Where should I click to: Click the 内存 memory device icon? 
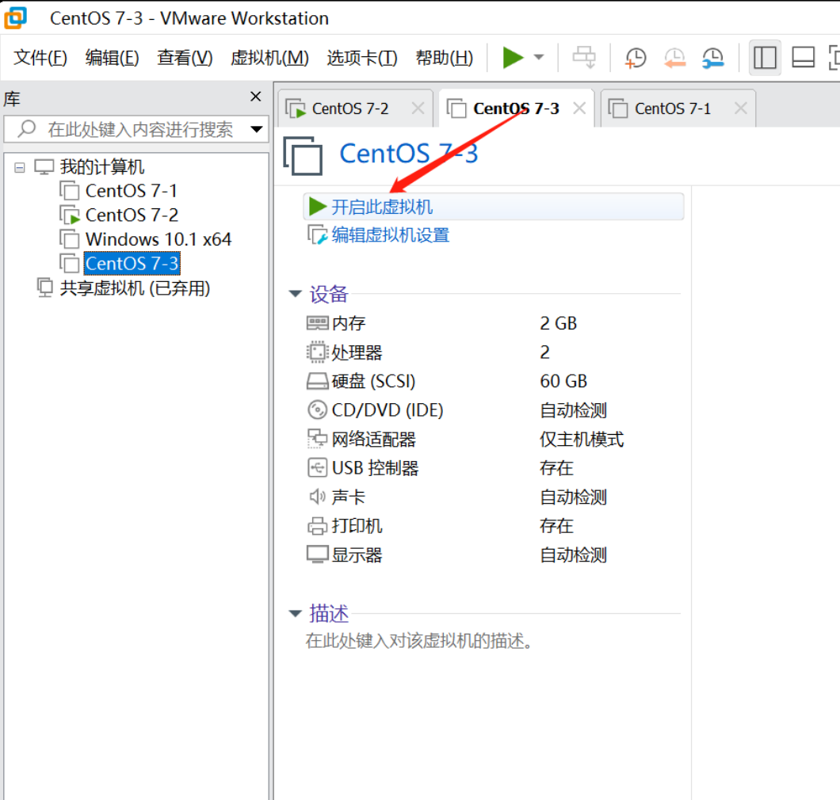[x=317, y=323]
